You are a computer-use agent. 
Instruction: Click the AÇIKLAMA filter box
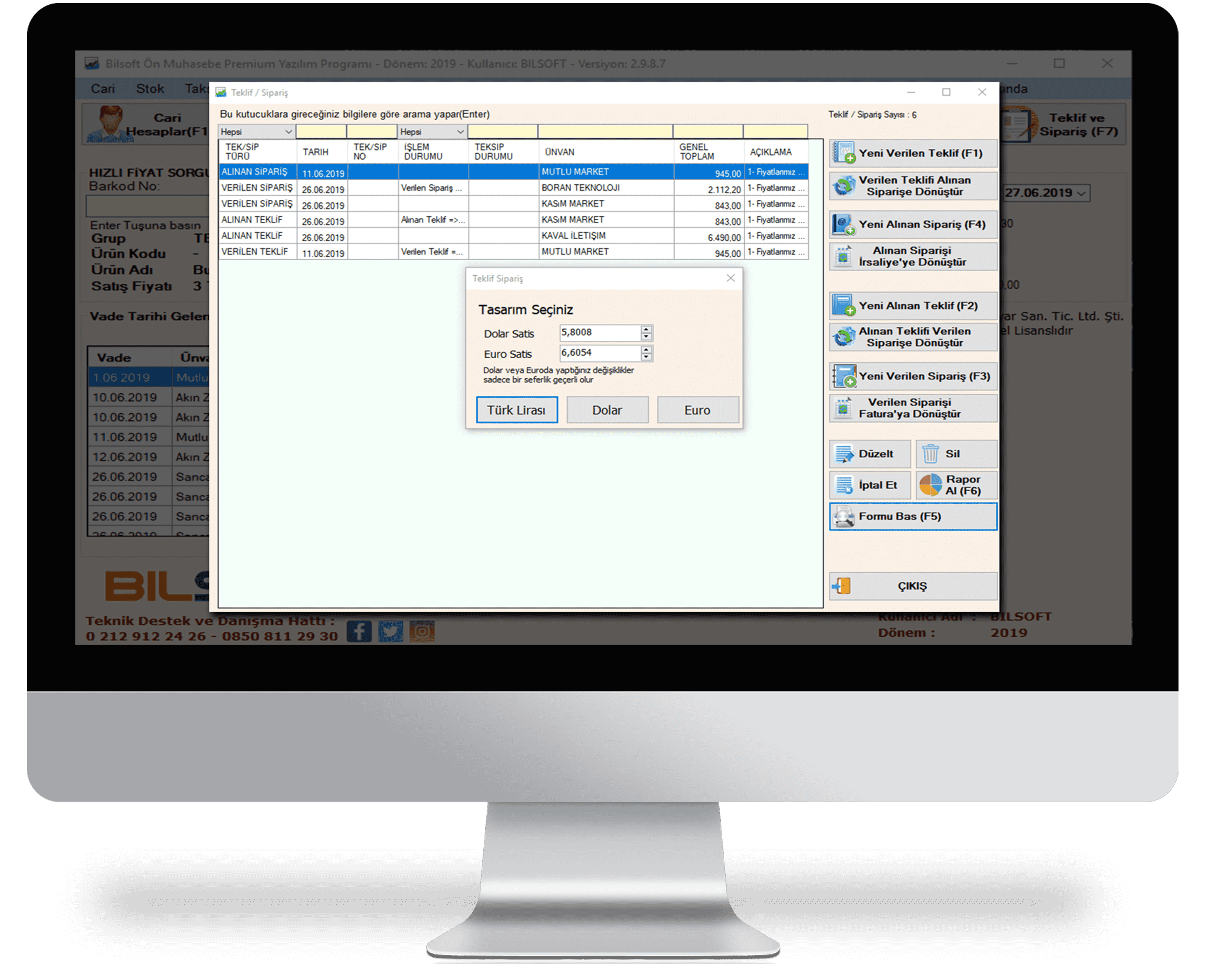click(775, 132)
